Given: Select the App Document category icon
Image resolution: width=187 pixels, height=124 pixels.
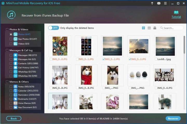Looking at the screenshot, I should [x=15, y=107].
